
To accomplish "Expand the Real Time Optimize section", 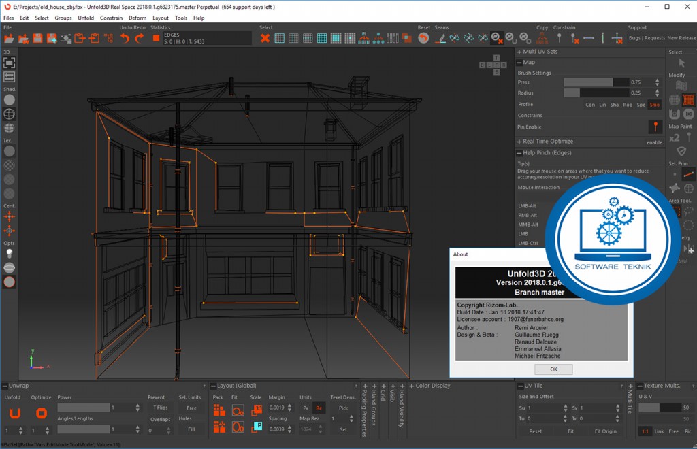I will pos(519,142).
